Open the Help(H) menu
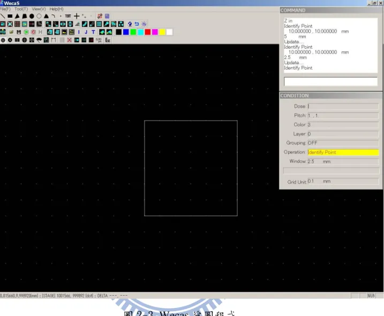384x316 pixels. click(56, 9)
